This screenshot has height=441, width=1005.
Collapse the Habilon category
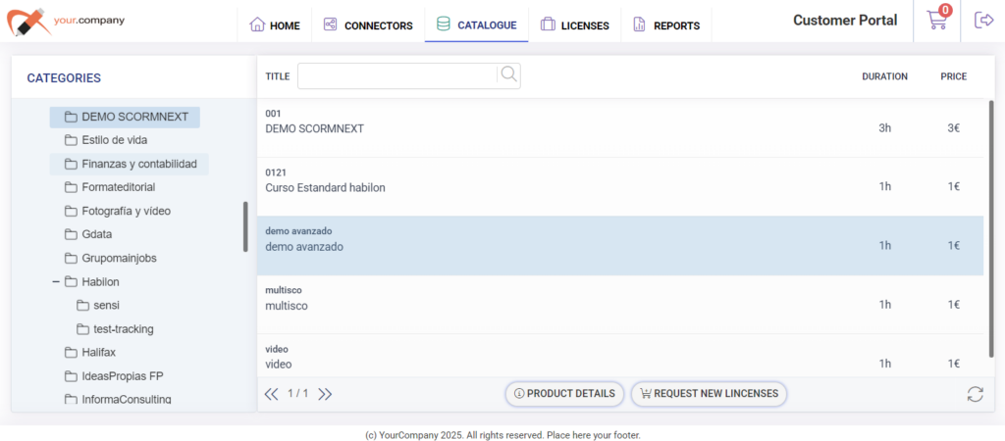coord(56,281)
